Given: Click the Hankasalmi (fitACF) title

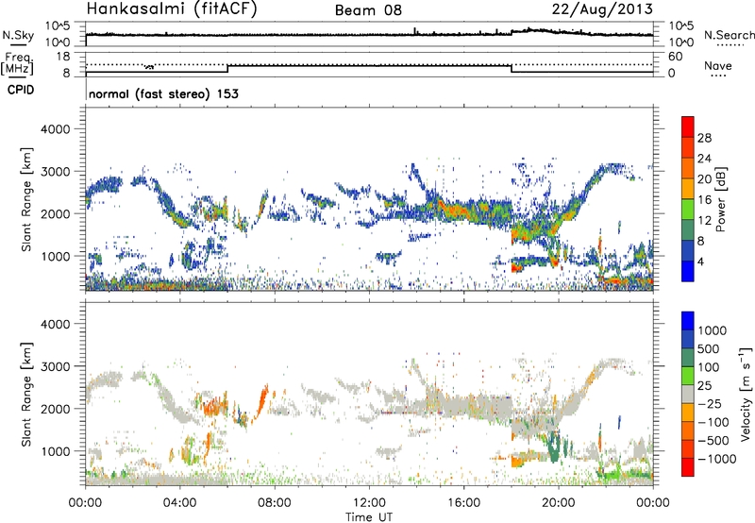Looking at the screenshot, I should [172, 9].
